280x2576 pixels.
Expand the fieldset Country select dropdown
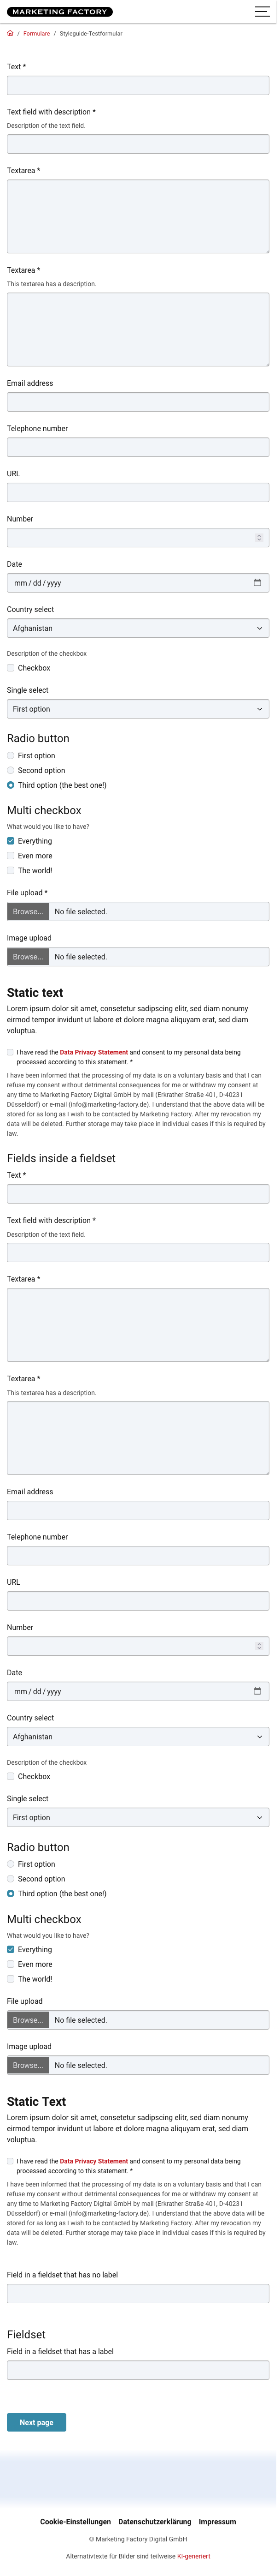[138, 1736]
